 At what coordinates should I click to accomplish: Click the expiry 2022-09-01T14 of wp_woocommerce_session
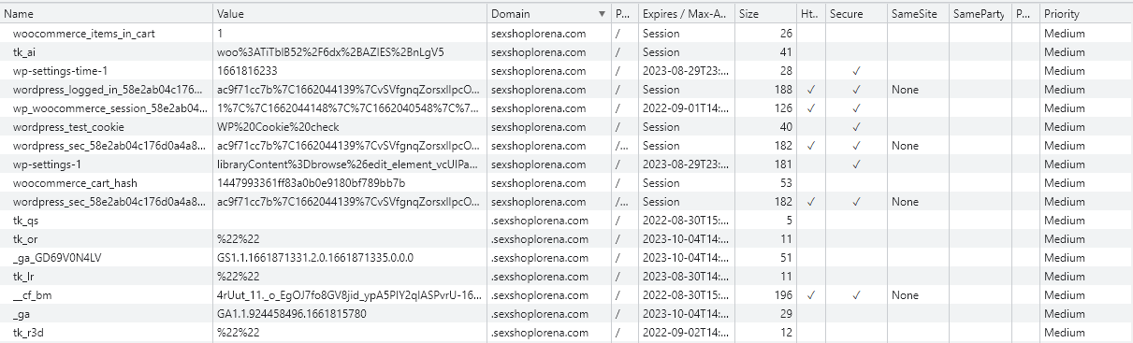[x=687, y=108]
